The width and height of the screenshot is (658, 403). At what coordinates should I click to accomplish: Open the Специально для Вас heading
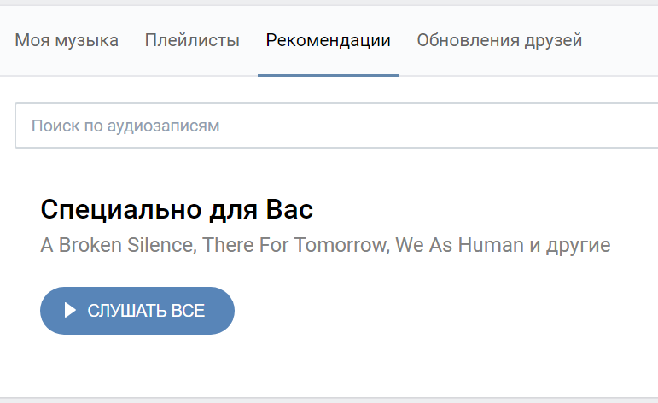point(177,209)
